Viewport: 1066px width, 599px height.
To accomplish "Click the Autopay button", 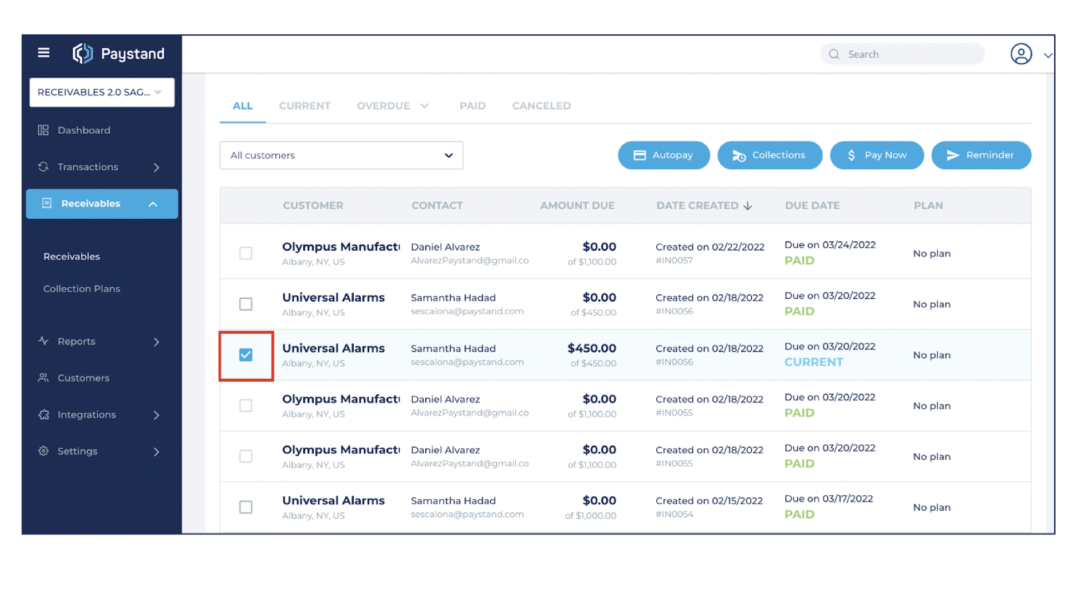I will coord(663,155).
